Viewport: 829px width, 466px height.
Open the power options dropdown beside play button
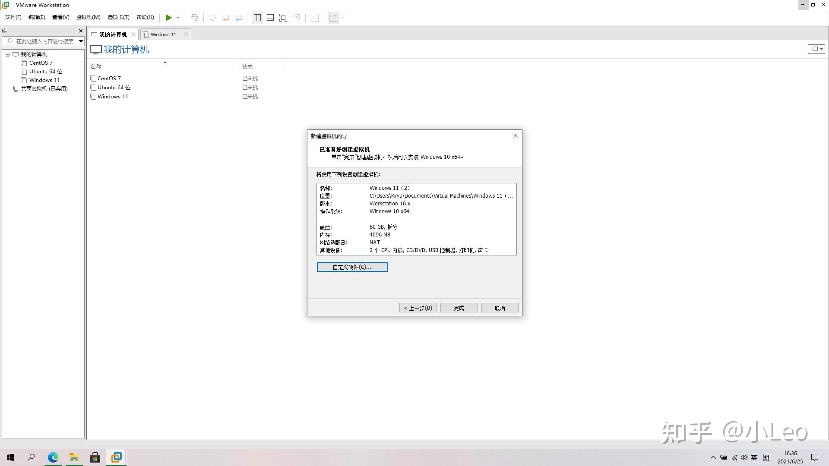(178, 18)
